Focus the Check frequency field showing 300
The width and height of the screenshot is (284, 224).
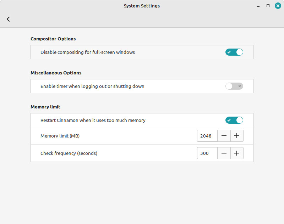click(207, 153)
